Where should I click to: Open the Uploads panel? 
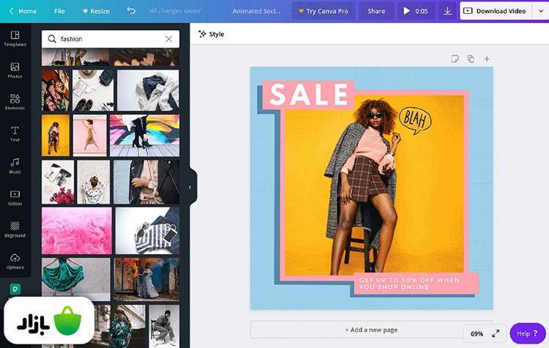(x=15, y=261)
